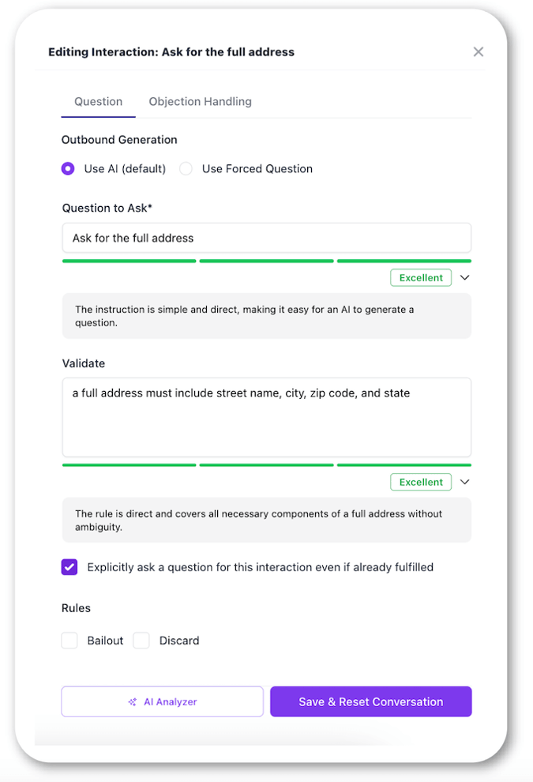533x782 pixels.
Task: Close the Editing Interaction dialog
Action: pos(479,51)
